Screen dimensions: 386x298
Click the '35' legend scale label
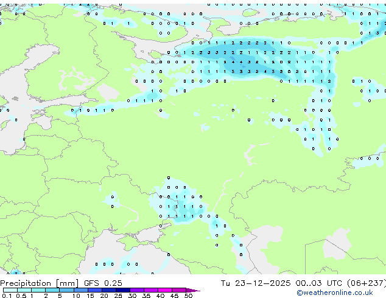pyautogui.click(x=146, y=296)
